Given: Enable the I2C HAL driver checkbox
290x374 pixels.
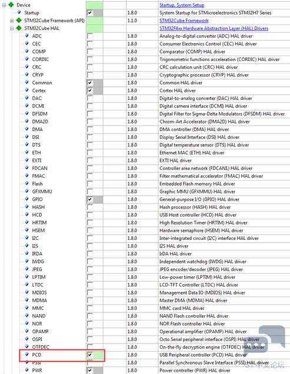Looking at the screenshot, I should click(90, 238).
